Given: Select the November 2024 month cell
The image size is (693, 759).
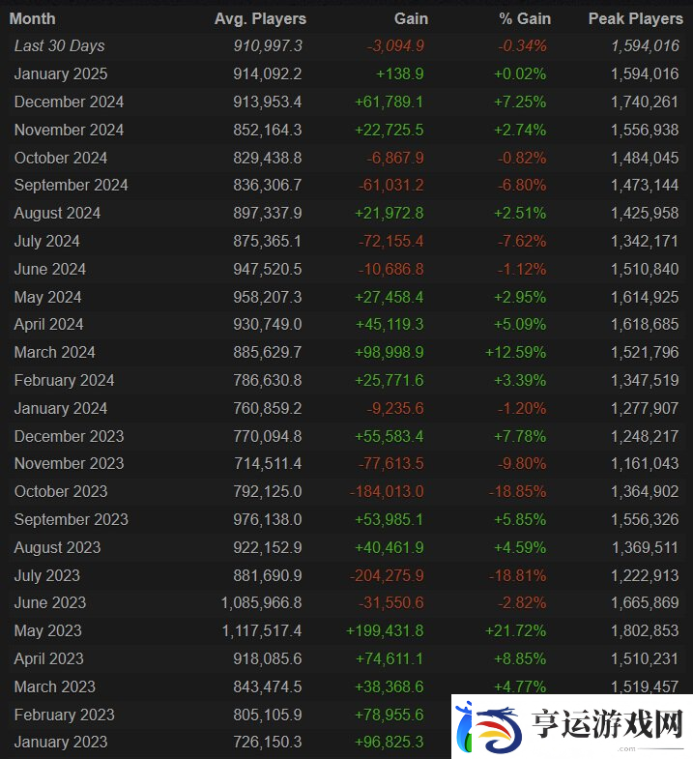Looking at the screenshot, I should [69, 131].
